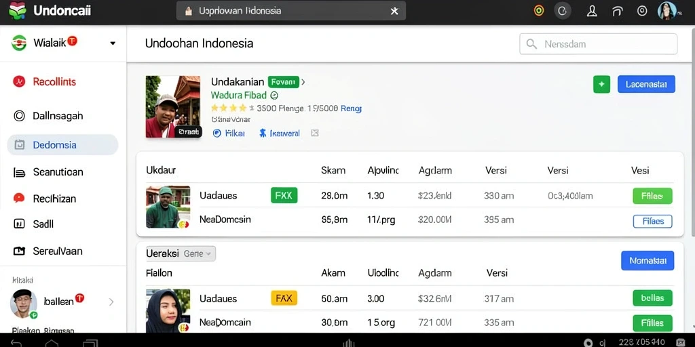695x347 pixels.
Task: Click the magnifier search icon
Action: [x=531, y=44]
